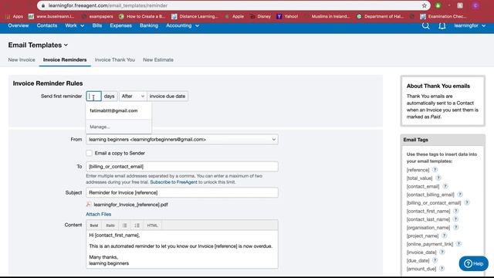Open the After timing dropdown

[133, 96]
